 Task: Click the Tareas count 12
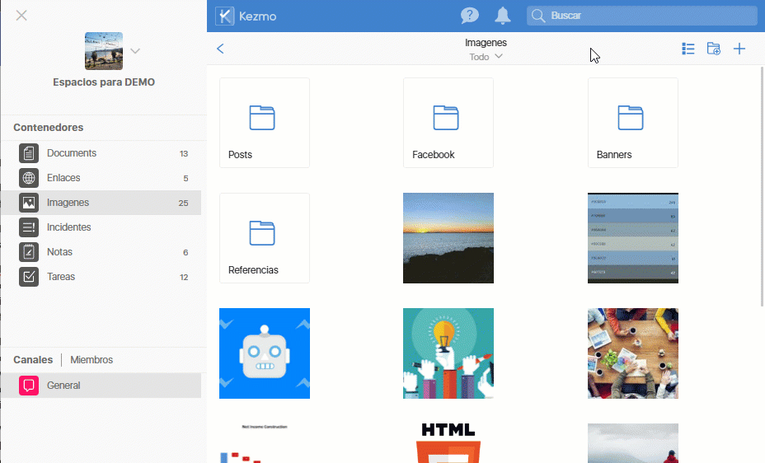click(184, 278)
